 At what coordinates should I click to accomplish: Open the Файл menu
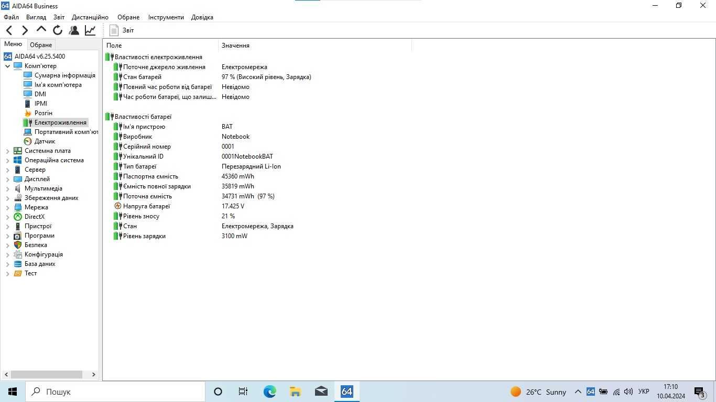click(12, 17)
